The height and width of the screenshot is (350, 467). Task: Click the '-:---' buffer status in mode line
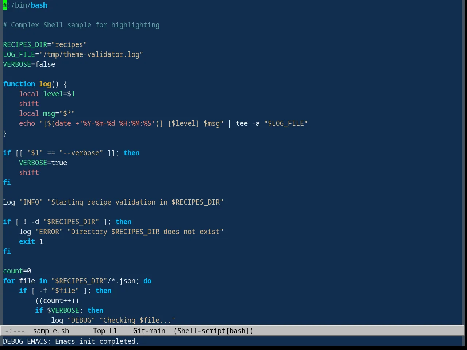pos(15,331)
